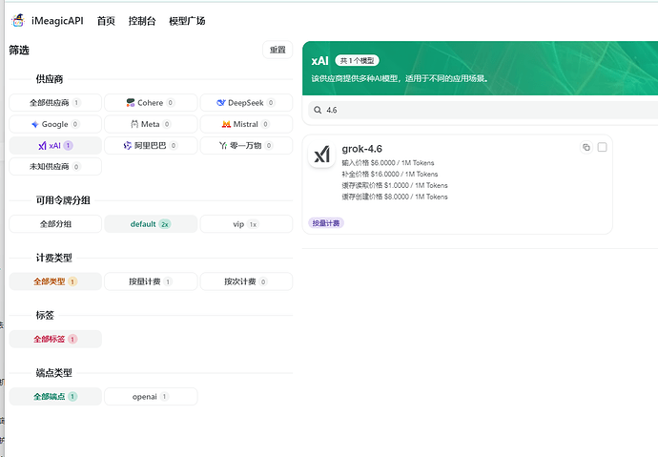Filter by DeepSeek provider
Screen dimensions: 658x457
point(246,103)
